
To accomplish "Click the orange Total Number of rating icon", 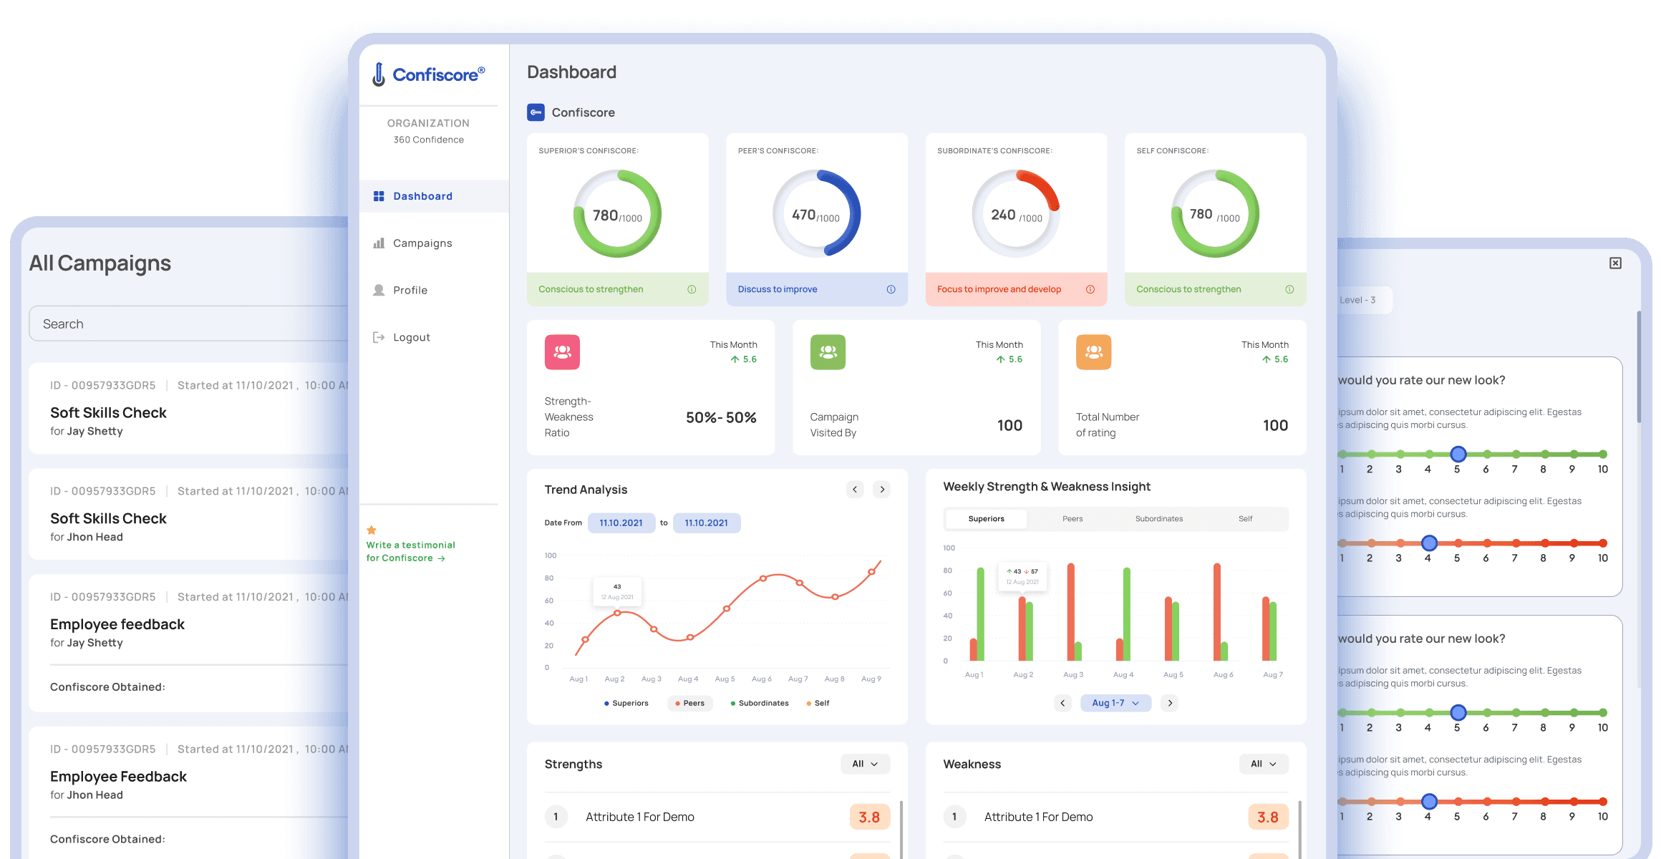I will [1093, 352].
